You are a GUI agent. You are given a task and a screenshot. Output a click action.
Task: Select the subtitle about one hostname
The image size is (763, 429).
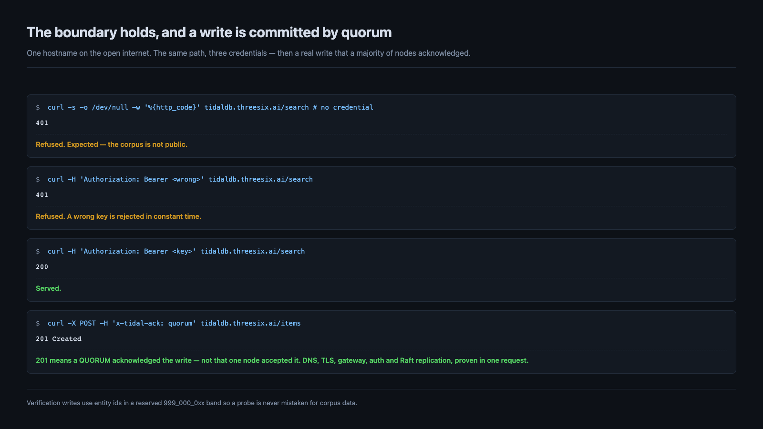click(x=248, y=53)
